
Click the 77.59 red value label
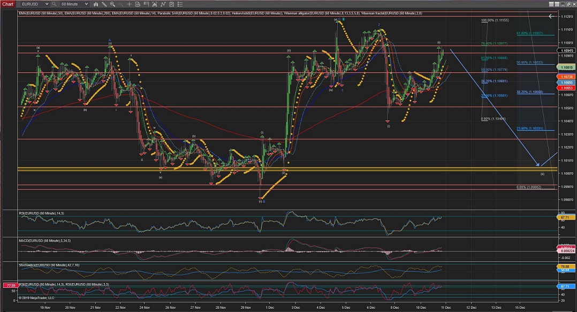11,286
